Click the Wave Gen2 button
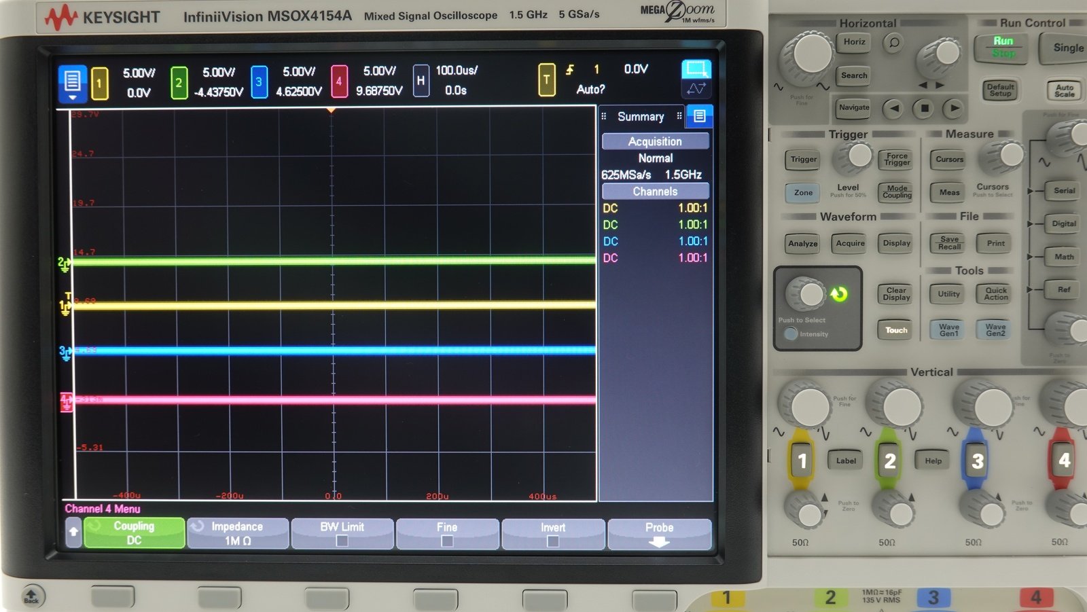The image size is (1087, 612). tap(995, 329)
